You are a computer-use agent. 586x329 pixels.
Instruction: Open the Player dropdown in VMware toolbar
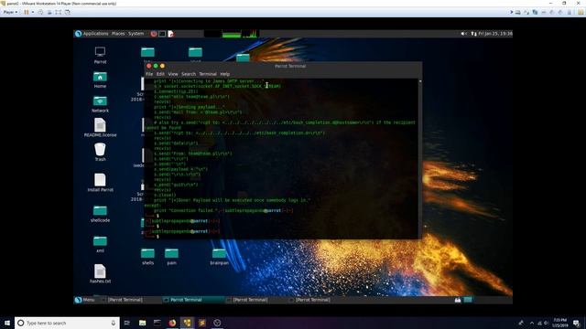click(10, 12)
